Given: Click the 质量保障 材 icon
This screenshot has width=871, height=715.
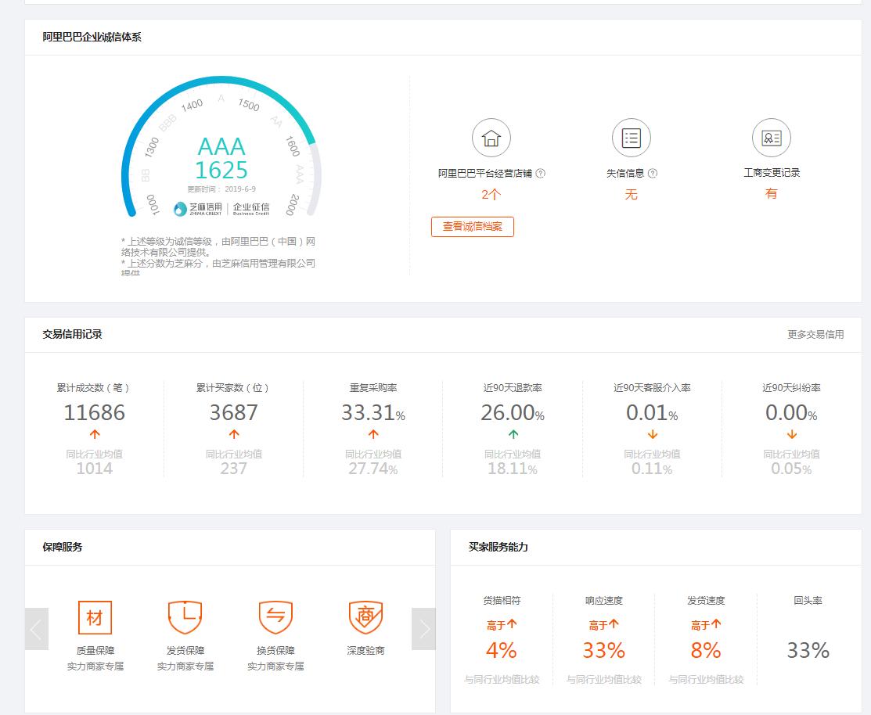Looking at the screenshot, I should 95,617.
